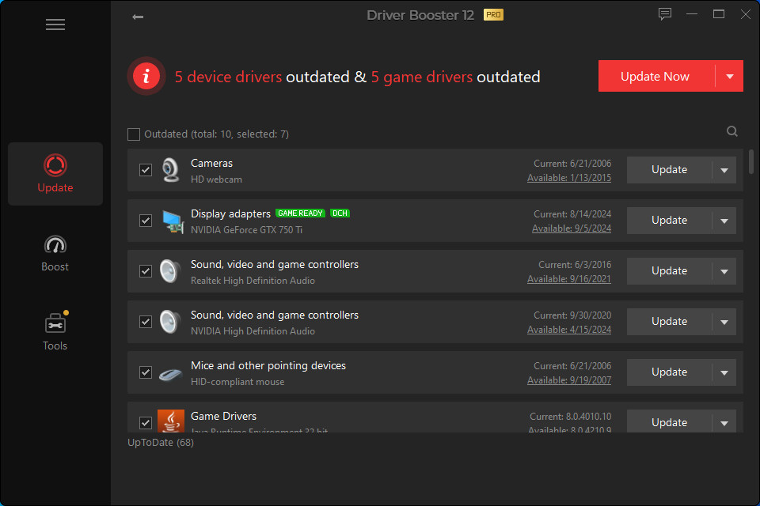
Task: Uncheck the NVIDIA GeForce GTX 750 Ti driver
Action: 146,221
